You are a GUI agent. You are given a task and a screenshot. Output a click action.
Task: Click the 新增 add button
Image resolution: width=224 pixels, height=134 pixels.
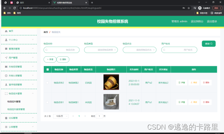coord(50,60)
